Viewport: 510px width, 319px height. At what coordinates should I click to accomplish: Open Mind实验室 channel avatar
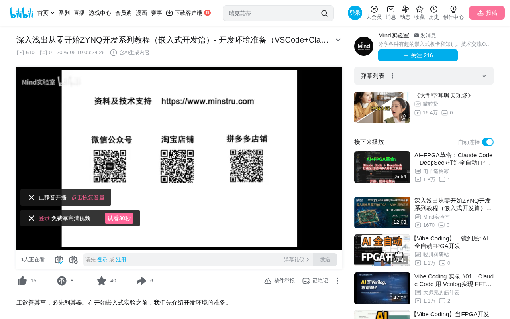point(364,46)
